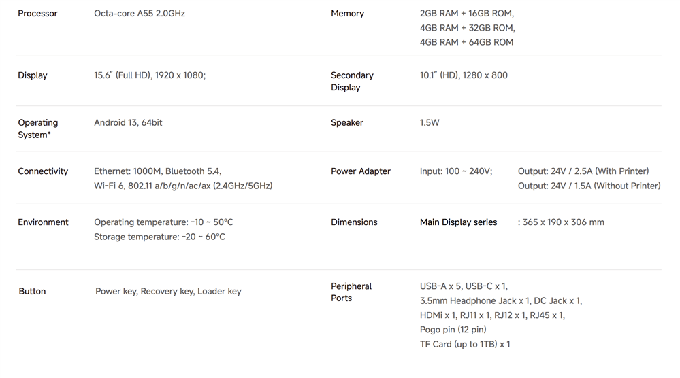
Task: Click the Connectivity label
Action: pos(43,171)
